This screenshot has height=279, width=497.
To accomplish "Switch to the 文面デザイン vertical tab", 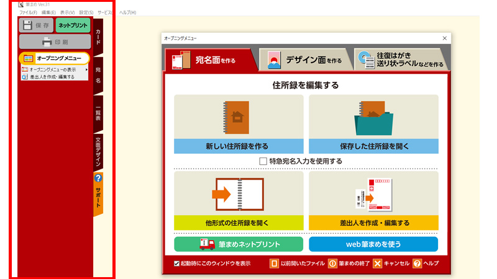I will click(x=98, y=152).
